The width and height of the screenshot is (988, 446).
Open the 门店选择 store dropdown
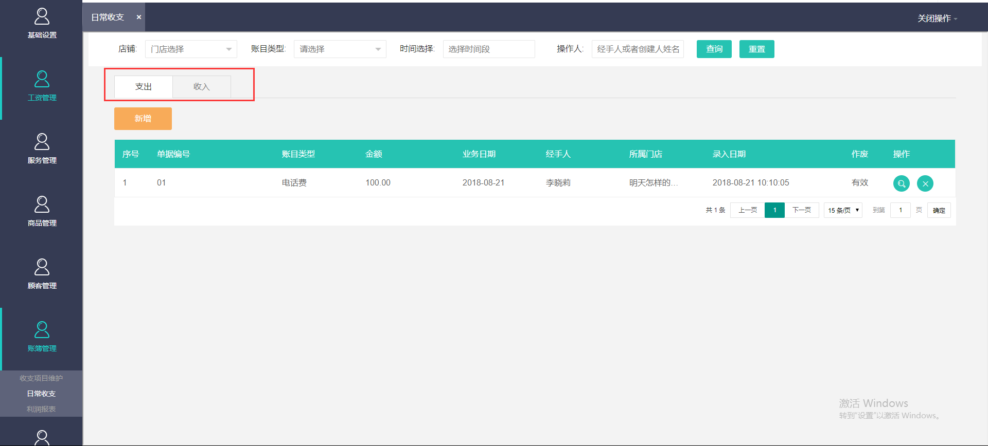(191, 49)
